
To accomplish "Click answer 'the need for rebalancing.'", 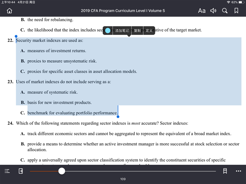I will pyautogui.click(x=50, y=20).
